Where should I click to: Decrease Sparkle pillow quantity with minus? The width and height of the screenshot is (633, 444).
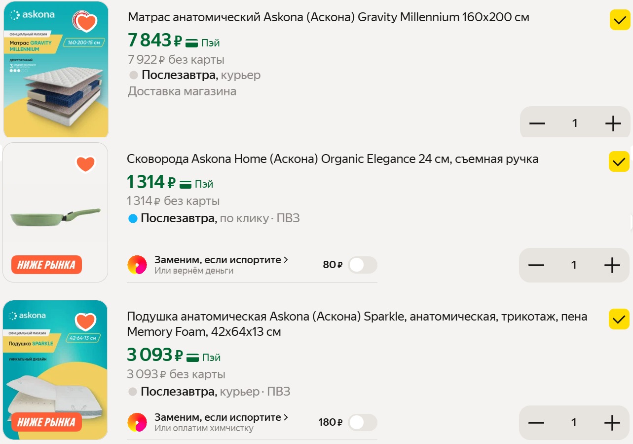(x=536, y=423)
